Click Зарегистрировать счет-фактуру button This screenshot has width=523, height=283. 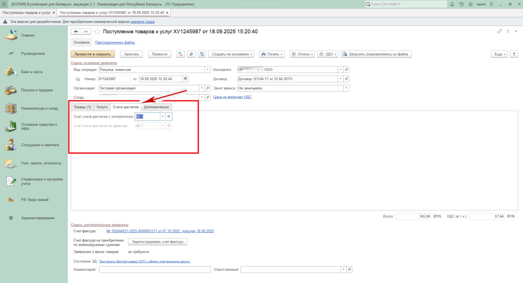click(158, 242)
